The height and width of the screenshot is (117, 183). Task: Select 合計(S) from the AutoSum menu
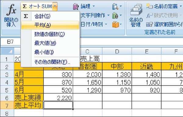[50, 16]
